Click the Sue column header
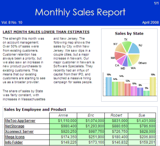The image size is (160, 146). tap(142, 115)
